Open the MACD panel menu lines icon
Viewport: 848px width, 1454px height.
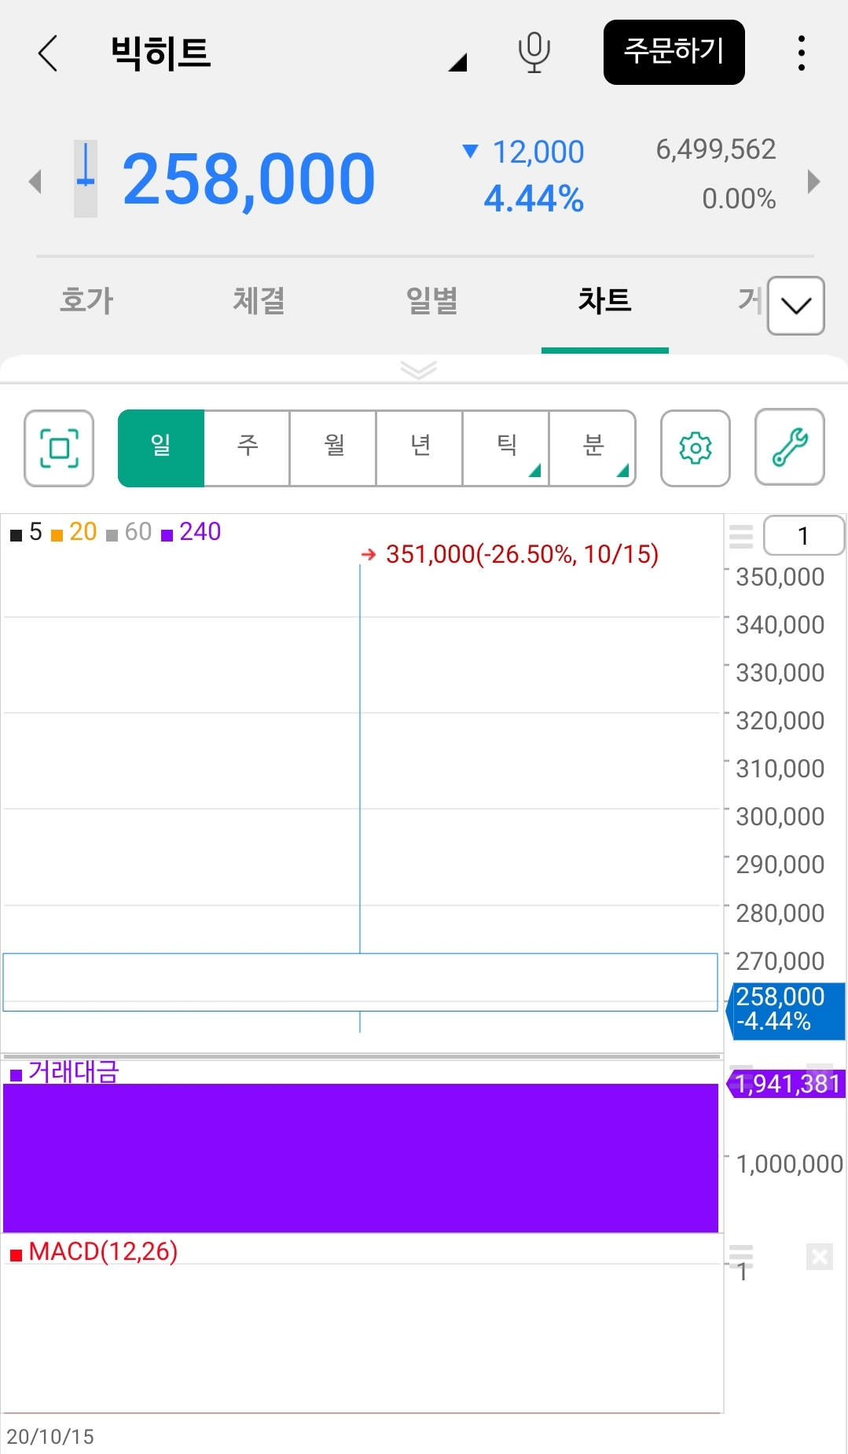(x=741, y=1256)
